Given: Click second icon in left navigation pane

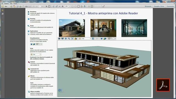Looking at the screenshot, I should click(x=2, y=14).
